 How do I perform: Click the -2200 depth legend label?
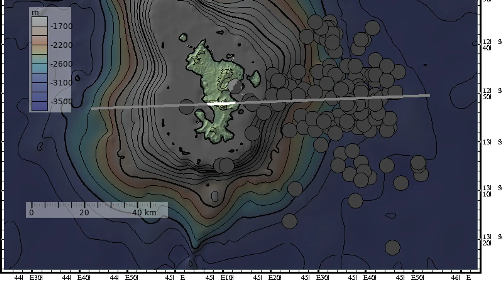coord(61,45)
